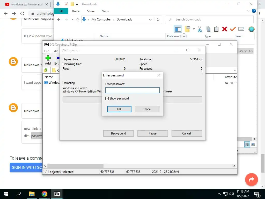This screenshot has width=265, height=199.
Task: Click the Search Downloads box
Action: pyautogui.click(x=209, y=19)
